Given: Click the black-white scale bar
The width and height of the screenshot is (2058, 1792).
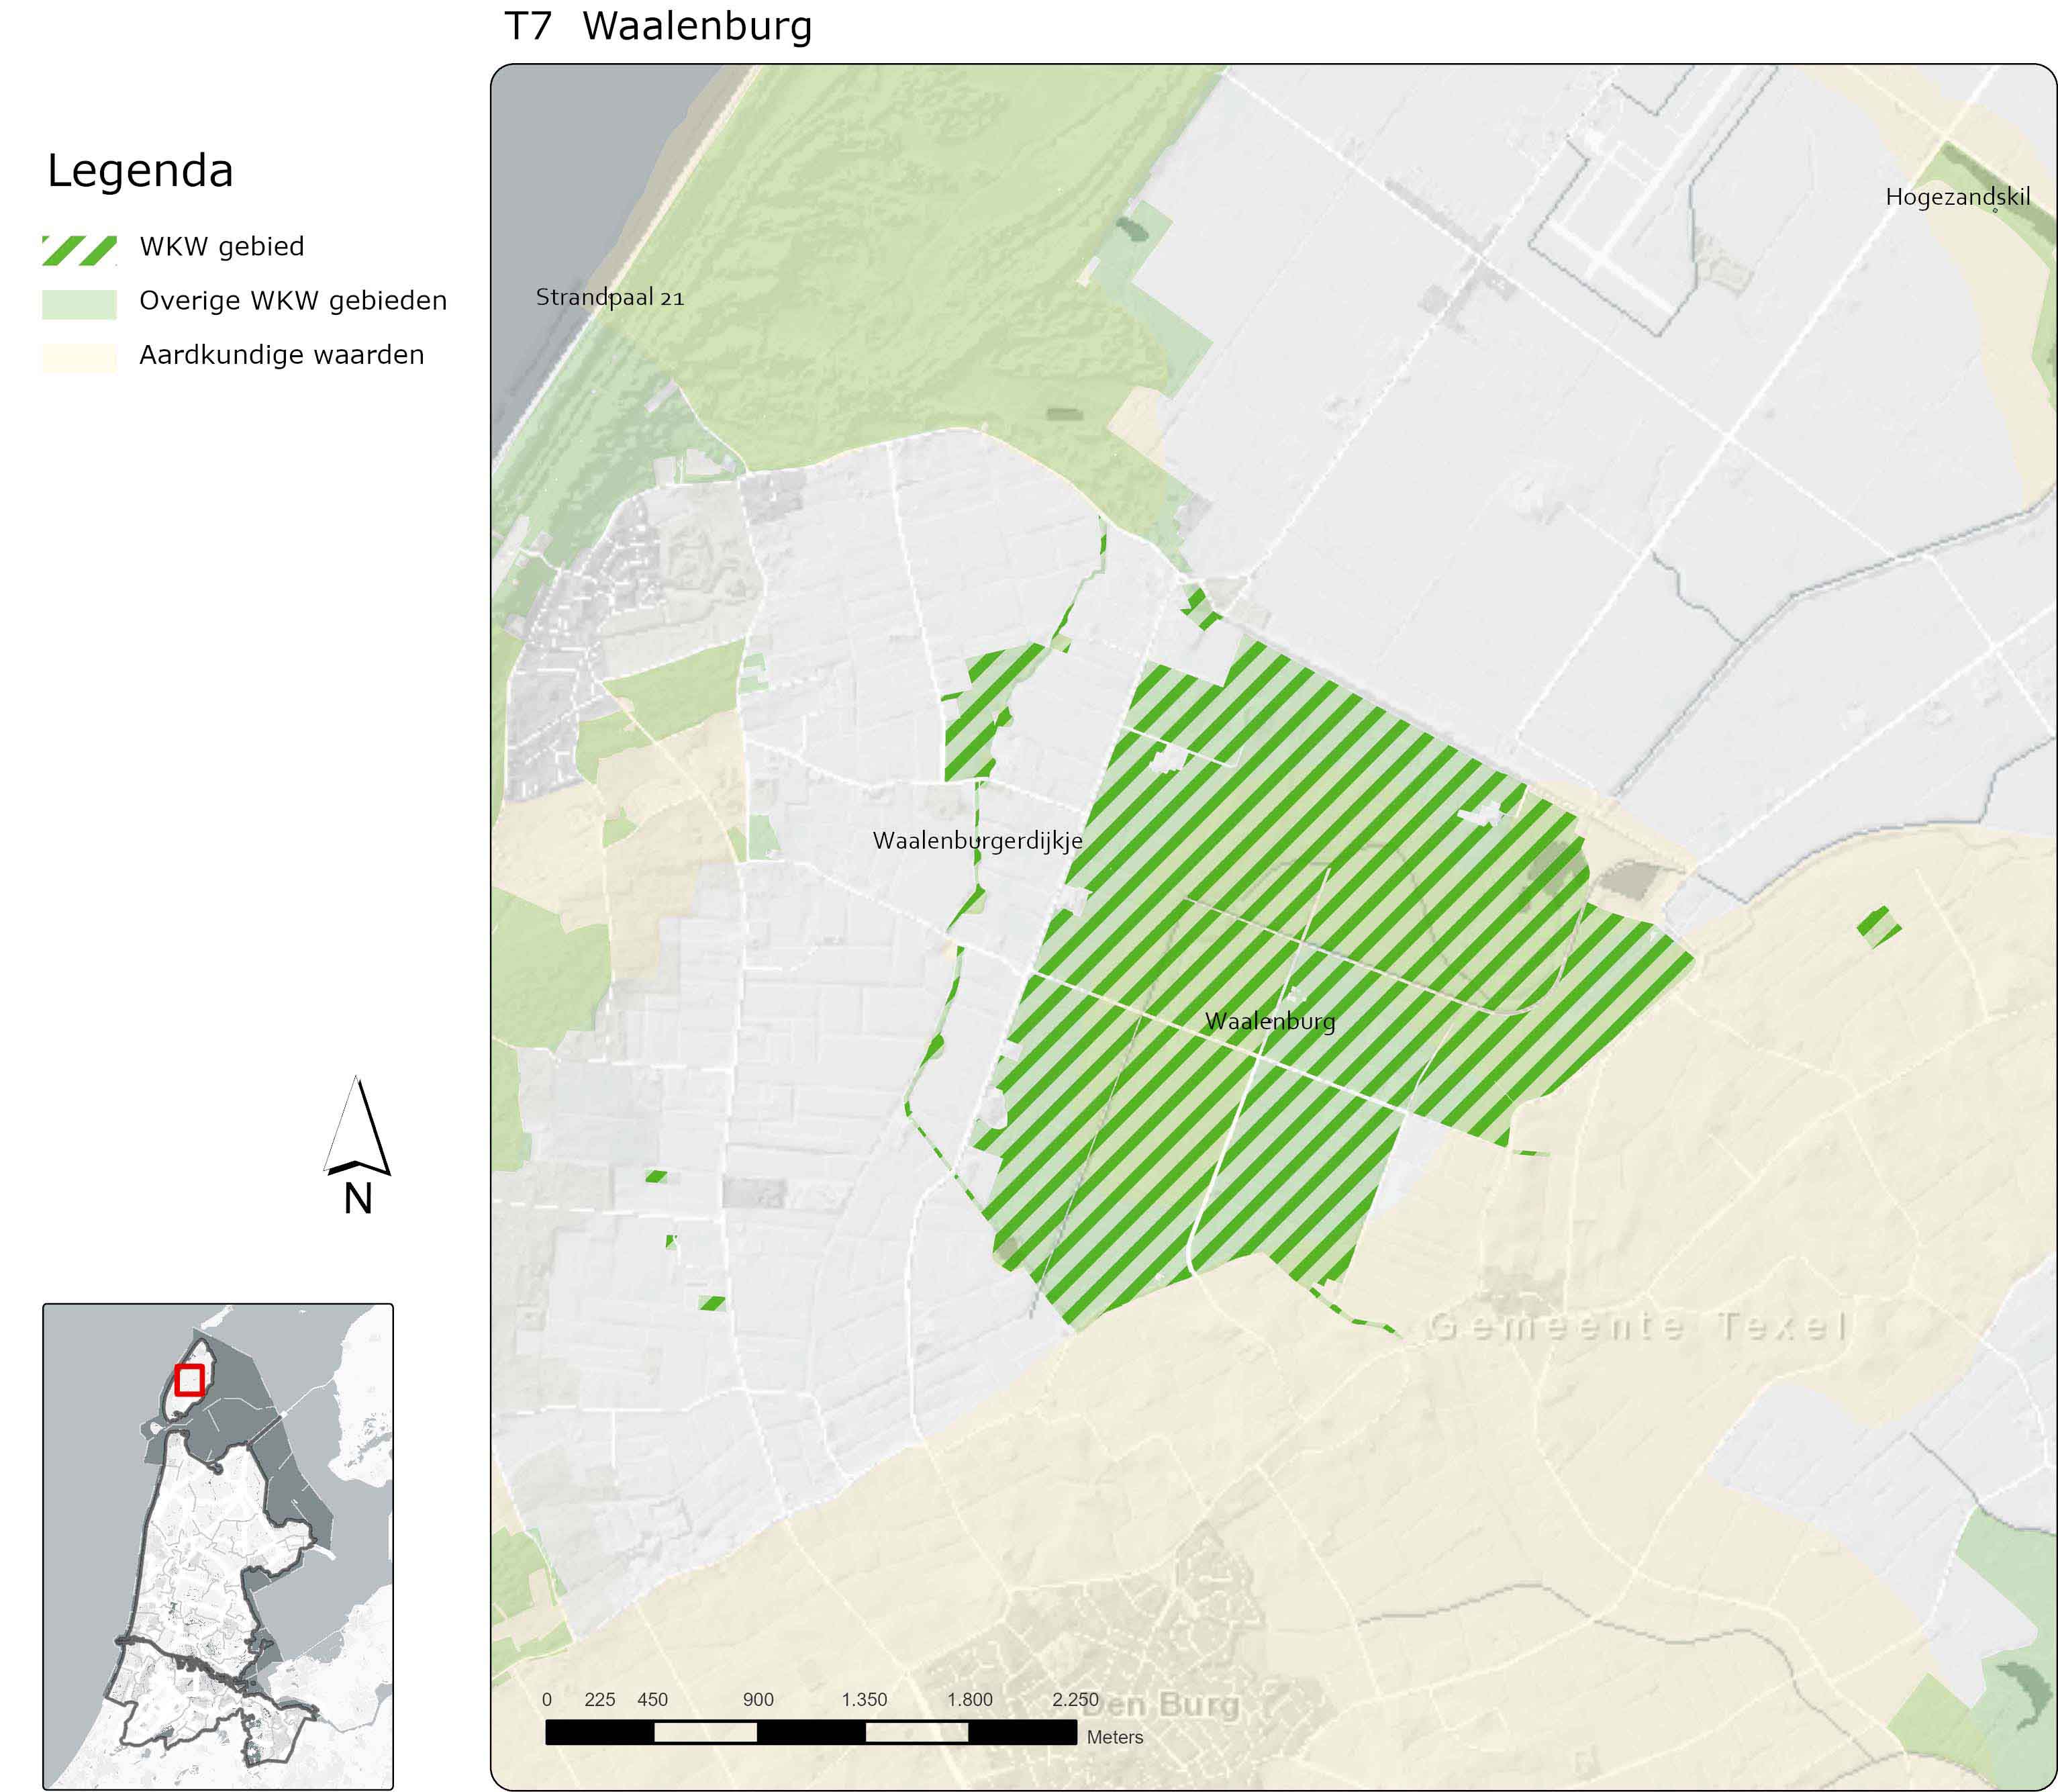Looking at the screenshot, I should coord(811,1732).
